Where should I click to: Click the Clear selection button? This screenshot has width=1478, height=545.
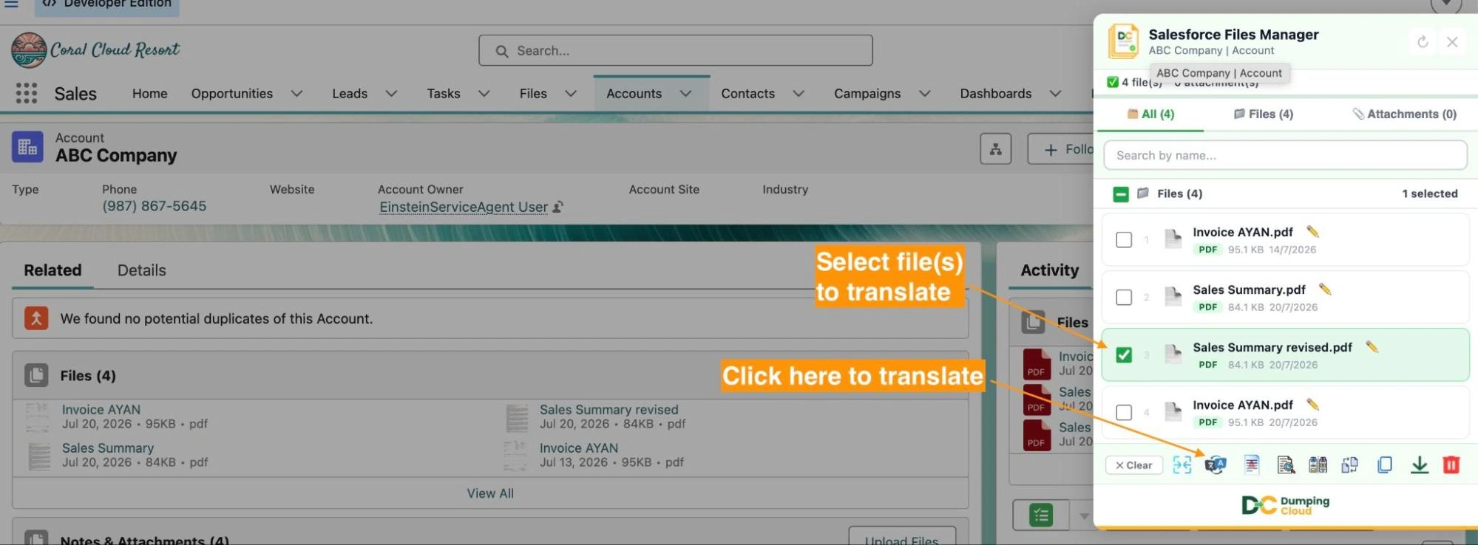tap(1134, 465)
